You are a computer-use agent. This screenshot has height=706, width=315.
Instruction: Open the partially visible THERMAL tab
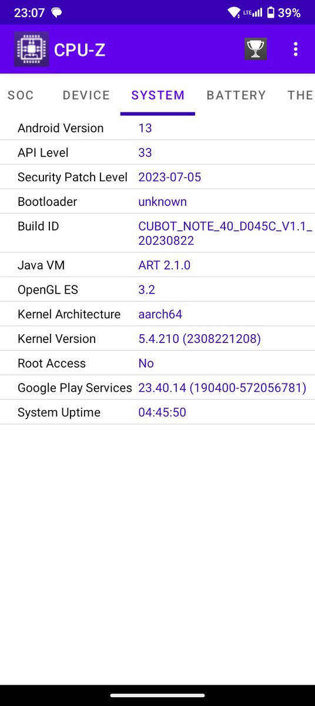click(x=300, y=95)
